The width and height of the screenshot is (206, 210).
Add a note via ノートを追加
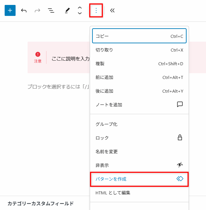click(x=139, y=105)
